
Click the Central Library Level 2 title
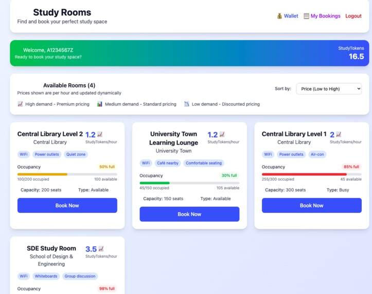(x=50, y=134)
